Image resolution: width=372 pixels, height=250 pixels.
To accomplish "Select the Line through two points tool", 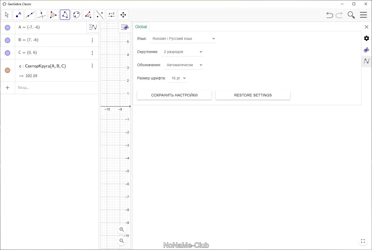I will (x=30, y=15).
